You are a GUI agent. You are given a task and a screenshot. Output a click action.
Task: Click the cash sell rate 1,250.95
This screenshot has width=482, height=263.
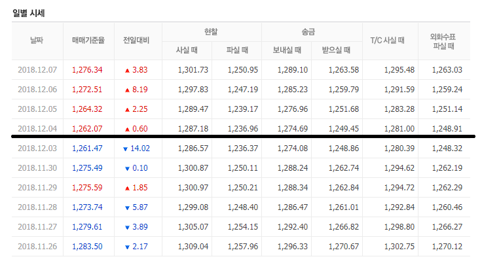(x=243, y=70)
